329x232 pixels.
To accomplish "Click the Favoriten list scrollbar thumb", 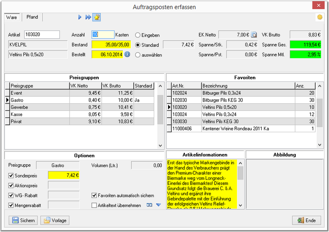I will tap(320, 113).
